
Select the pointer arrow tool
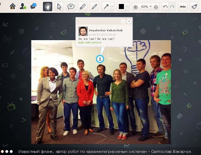click(x=59, y=6)
